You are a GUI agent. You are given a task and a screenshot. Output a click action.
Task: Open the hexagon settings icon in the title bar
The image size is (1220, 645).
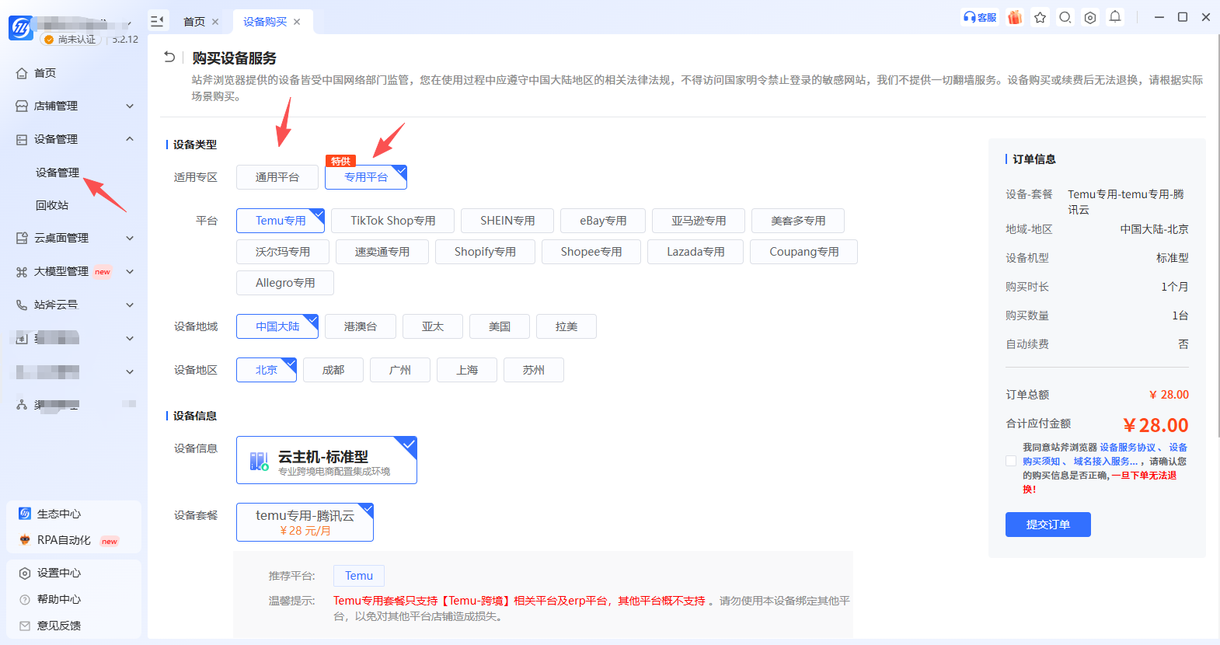pyautogui.click(x=1090, y=17)
